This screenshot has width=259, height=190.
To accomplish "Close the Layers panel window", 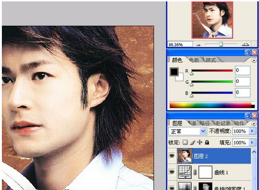I will (254, 115).
